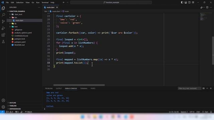The image size is (214, 120).
Task: Switch to the PORTS panel tab
Action: (x=93, y=88)
